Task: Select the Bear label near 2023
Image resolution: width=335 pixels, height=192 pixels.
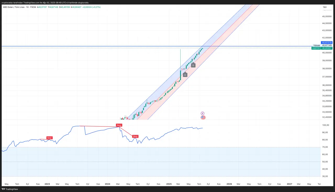Action: [x=49, y=138]
